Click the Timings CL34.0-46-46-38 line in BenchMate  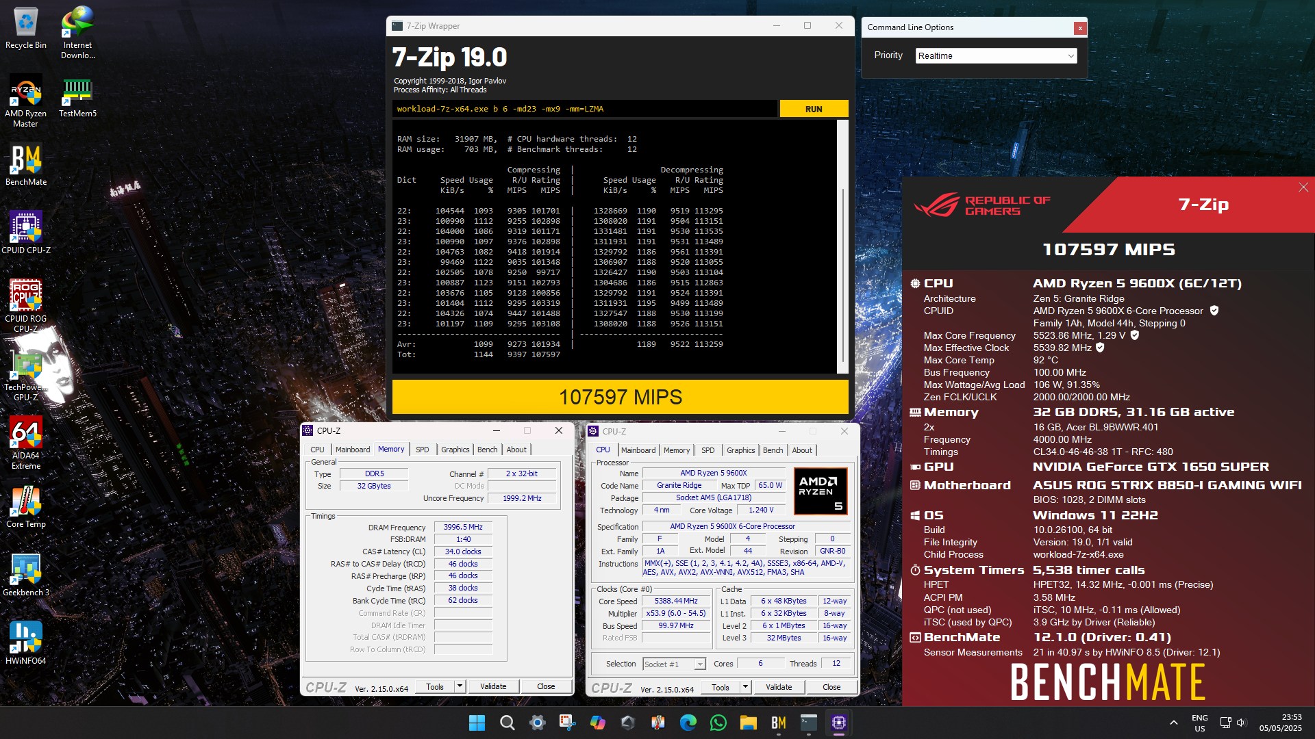(1103, 452)
